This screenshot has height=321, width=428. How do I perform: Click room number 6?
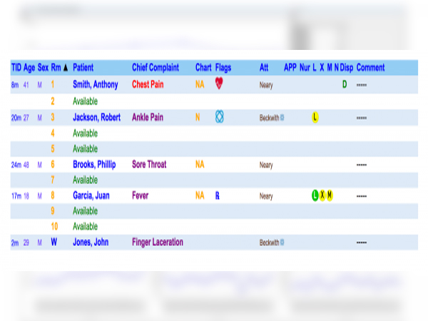coord(53,164)
